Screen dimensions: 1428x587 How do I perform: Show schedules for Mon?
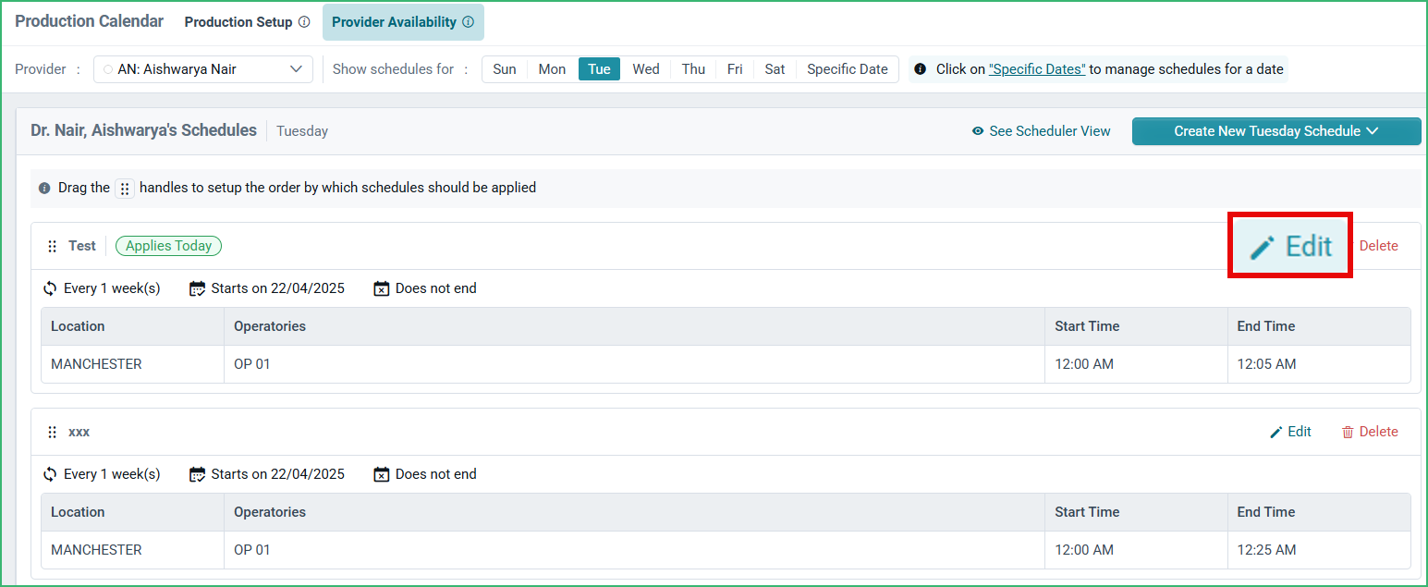(x=552, y=69)
